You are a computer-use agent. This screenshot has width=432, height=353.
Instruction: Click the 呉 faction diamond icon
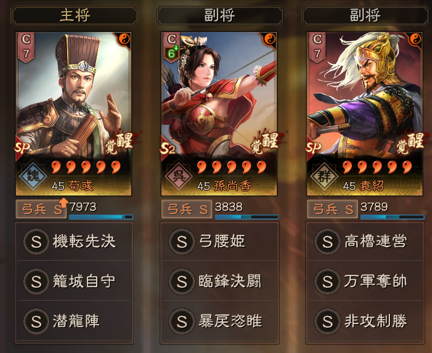(x=179, y=175)
